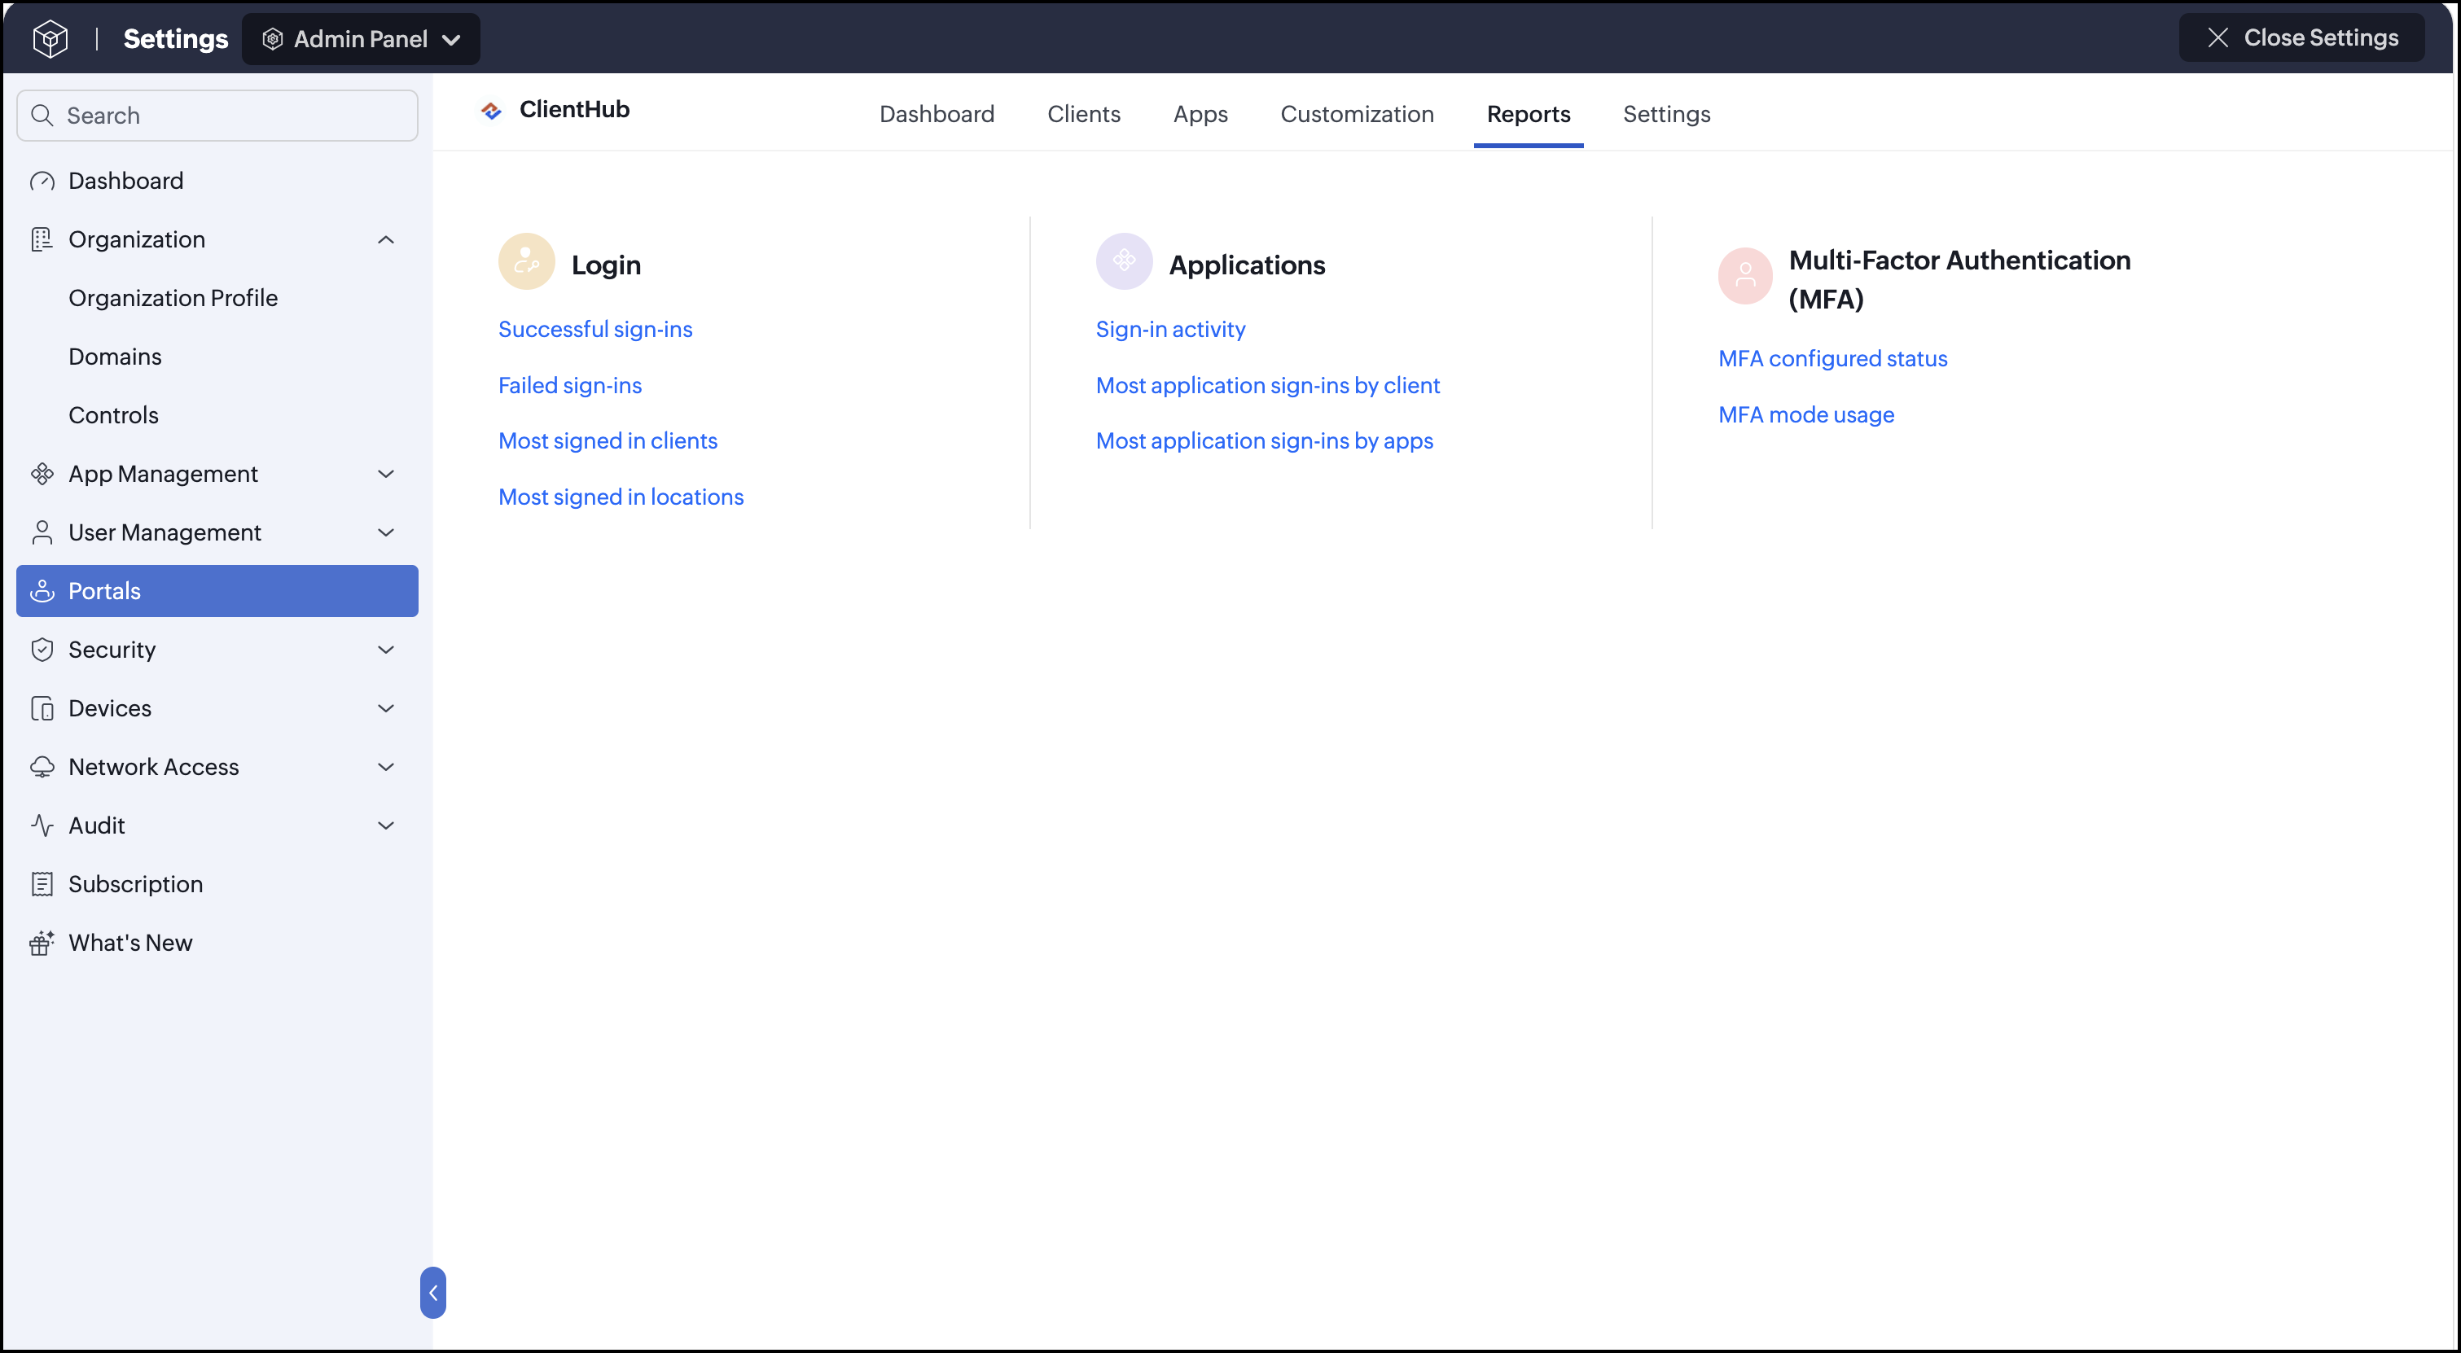View Most signed in locations report

[x=621, y=497]
